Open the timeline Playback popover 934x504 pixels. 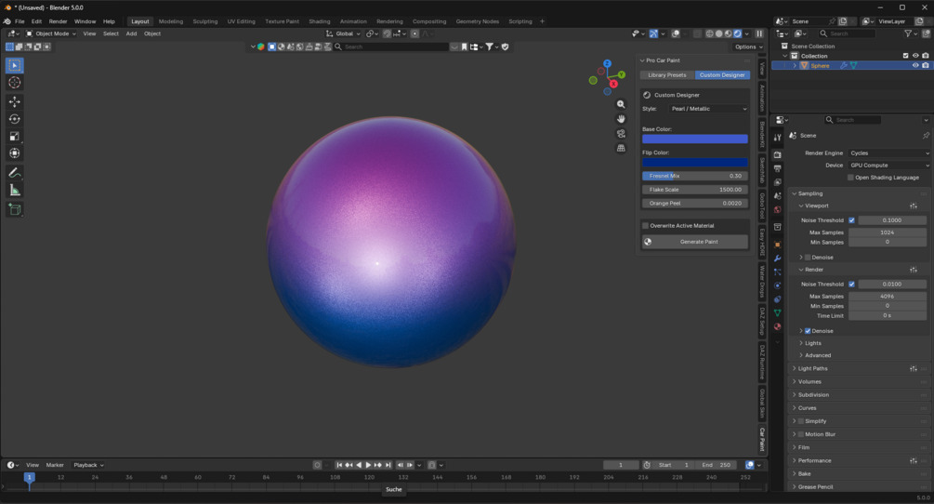pyautogui.click(x=88, y=465)
